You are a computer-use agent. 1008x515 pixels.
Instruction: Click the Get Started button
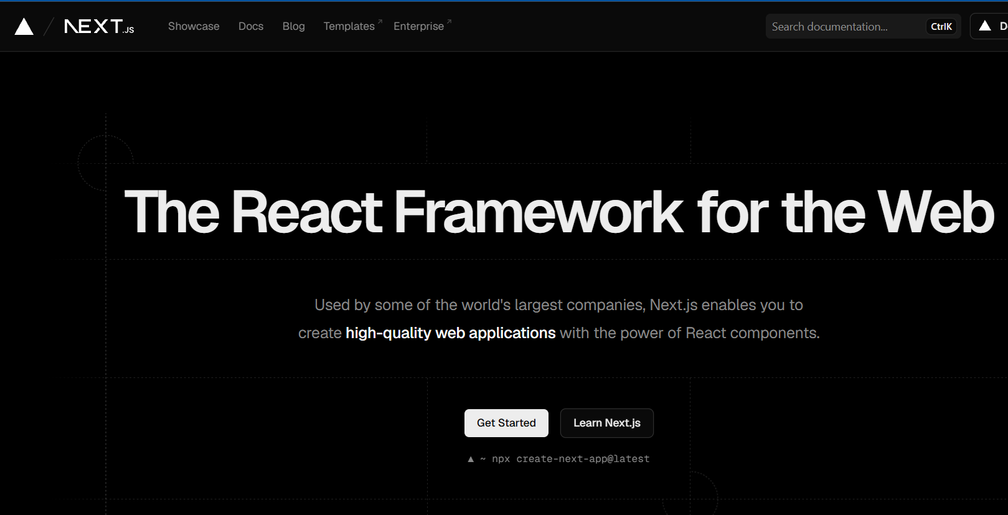(x=506, y=423)
